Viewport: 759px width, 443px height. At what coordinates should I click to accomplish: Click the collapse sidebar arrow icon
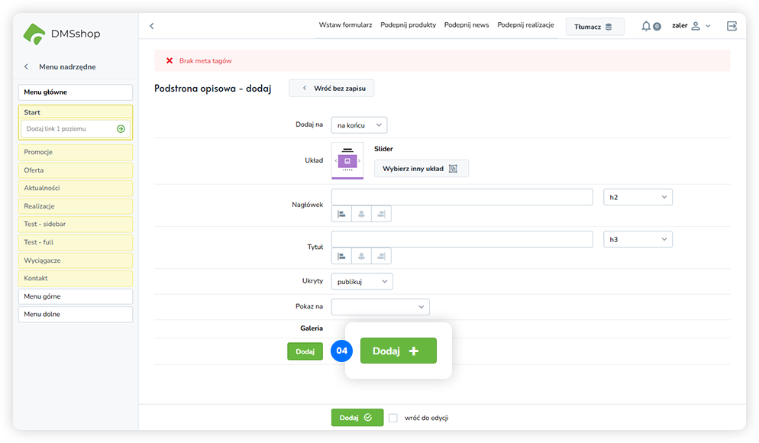151,26
